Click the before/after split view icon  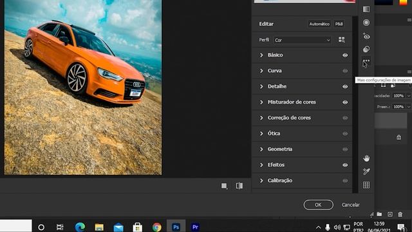click(239, 186)
